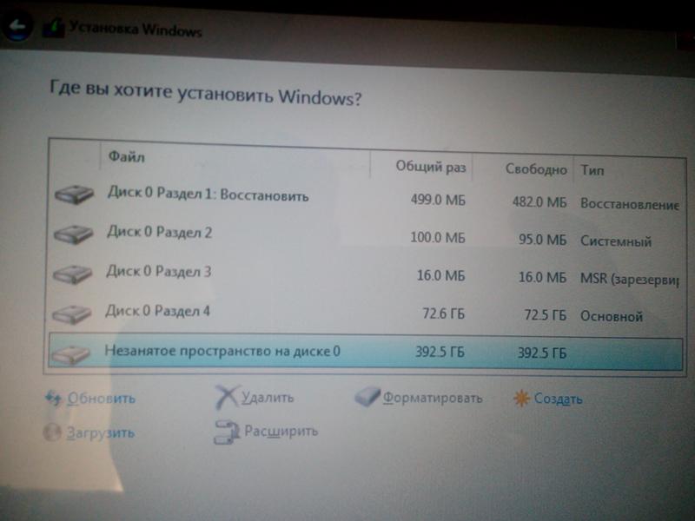Click the Удалить delete X icon

pos(227,397)
